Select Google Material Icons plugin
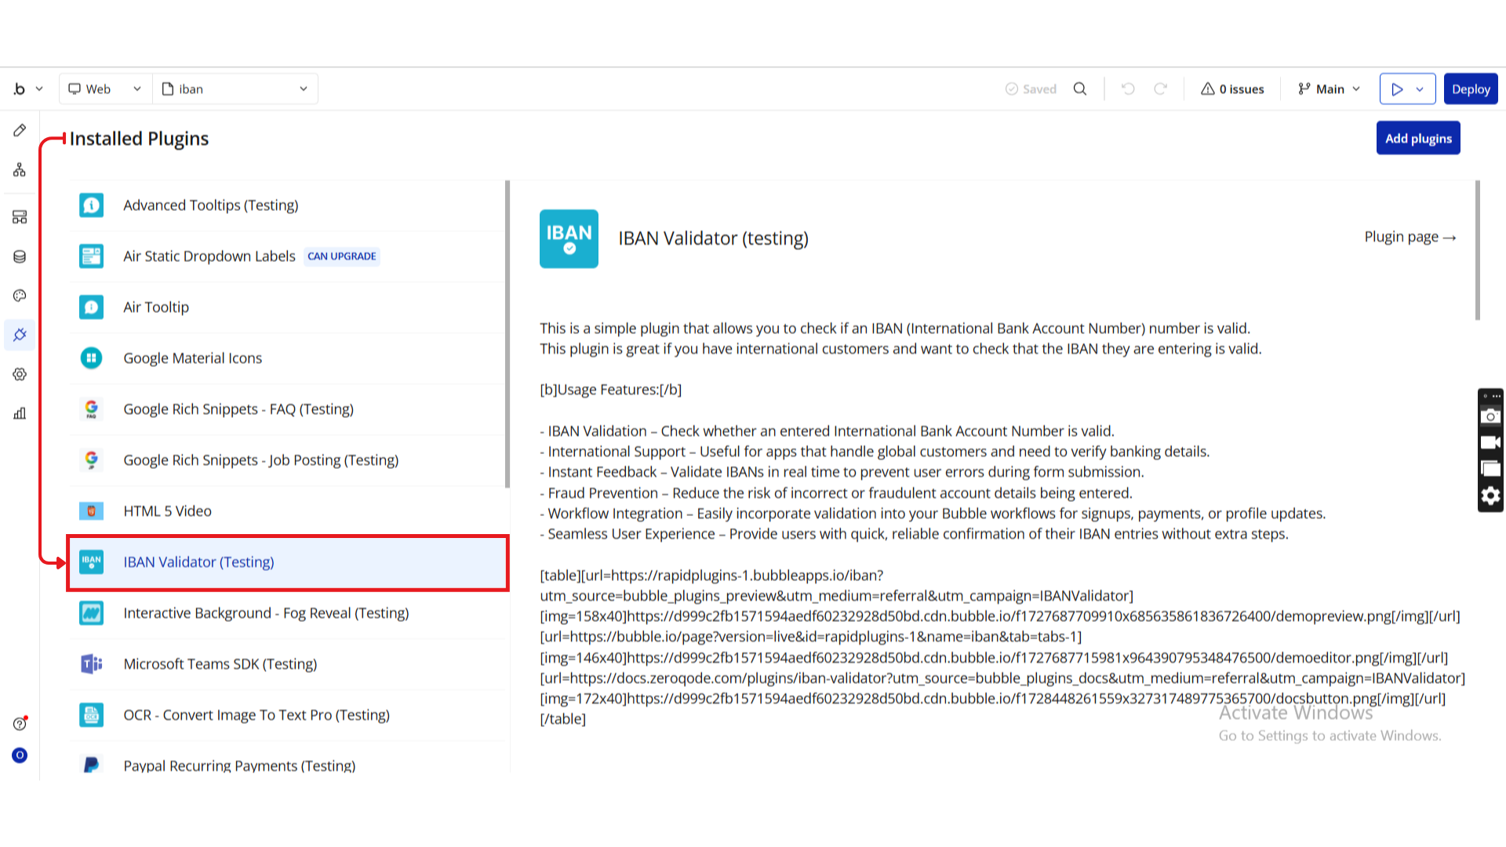The height and width of the screenshot is (847, 1506). 192,358
